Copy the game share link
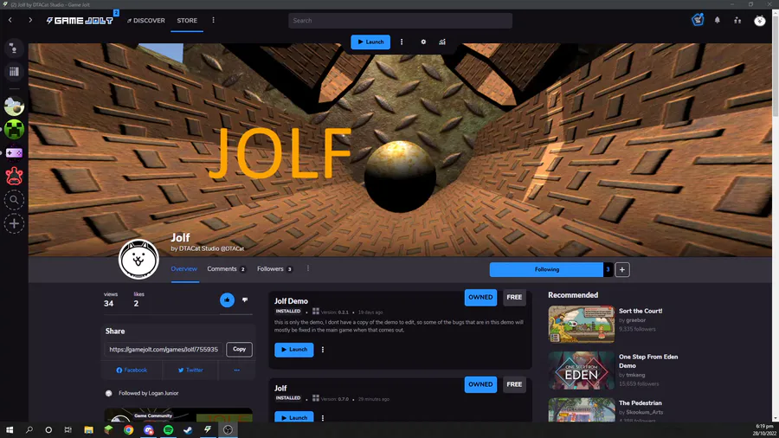This screenshot has width=779, height=438. coord(239,349)
